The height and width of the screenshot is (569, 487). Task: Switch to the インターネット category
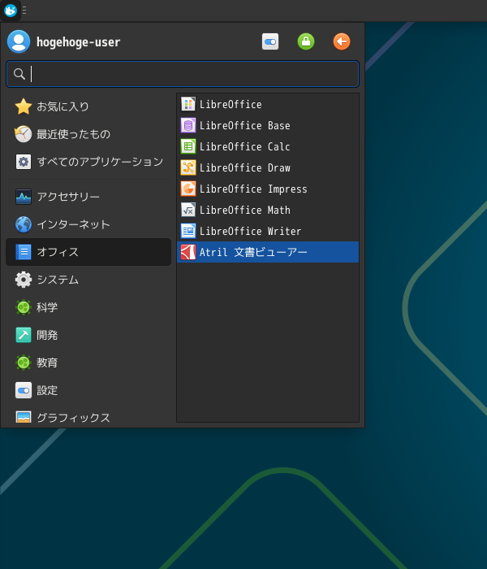pyautogui.click(x=73, y=224)
